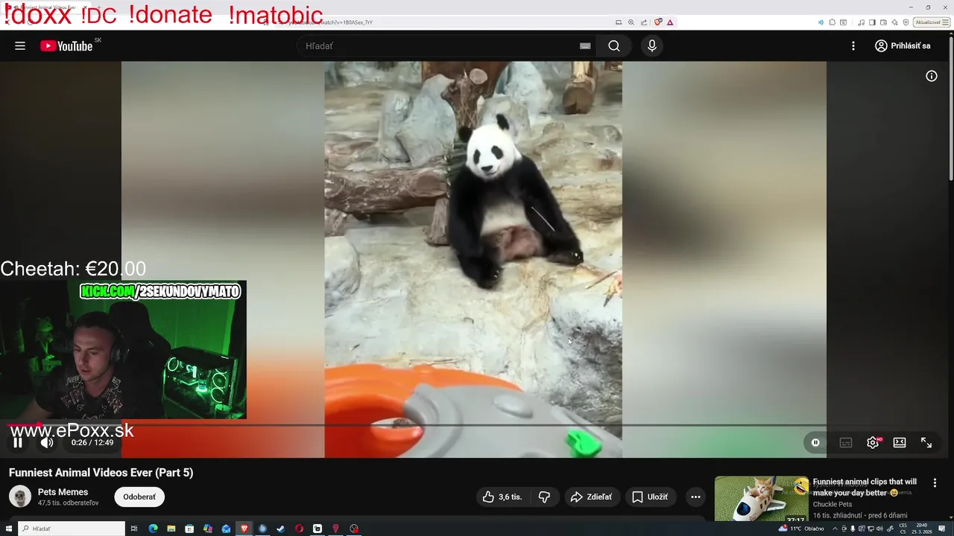
Task: Open the on-screen keyboard icon in search box
Action: (585, 46)
